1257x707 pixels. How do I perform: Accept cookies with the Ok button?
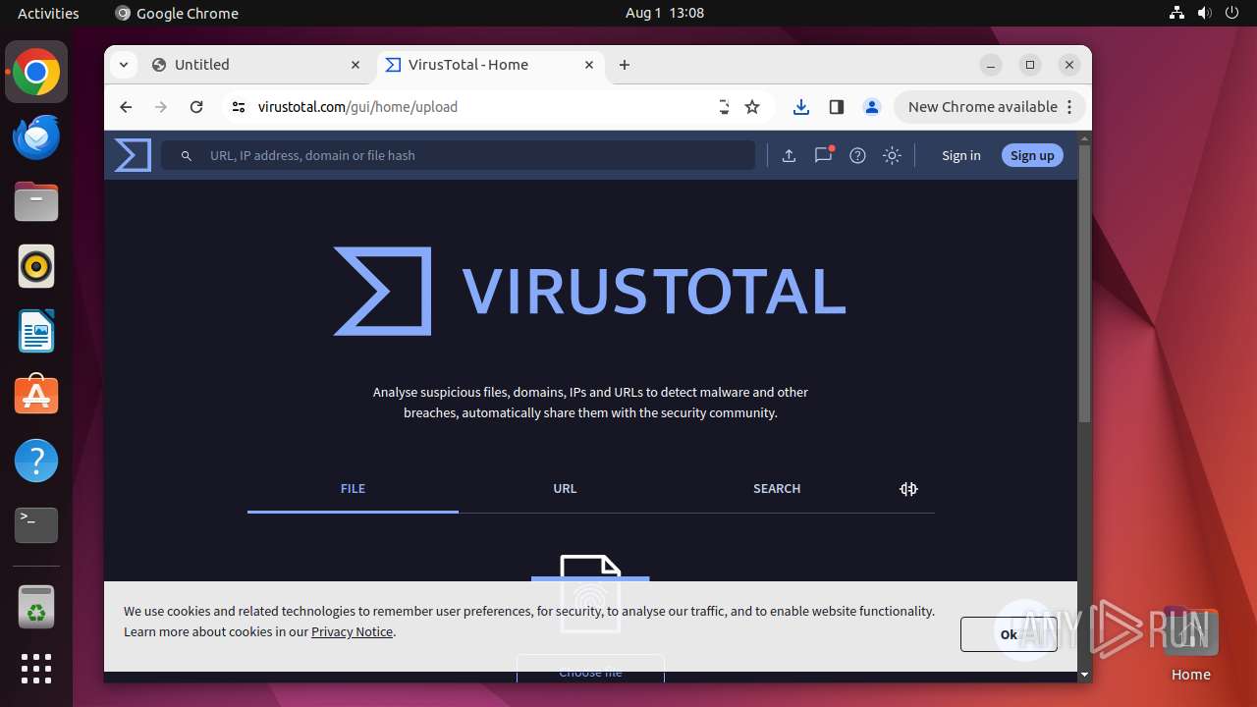pos(1009,634)
